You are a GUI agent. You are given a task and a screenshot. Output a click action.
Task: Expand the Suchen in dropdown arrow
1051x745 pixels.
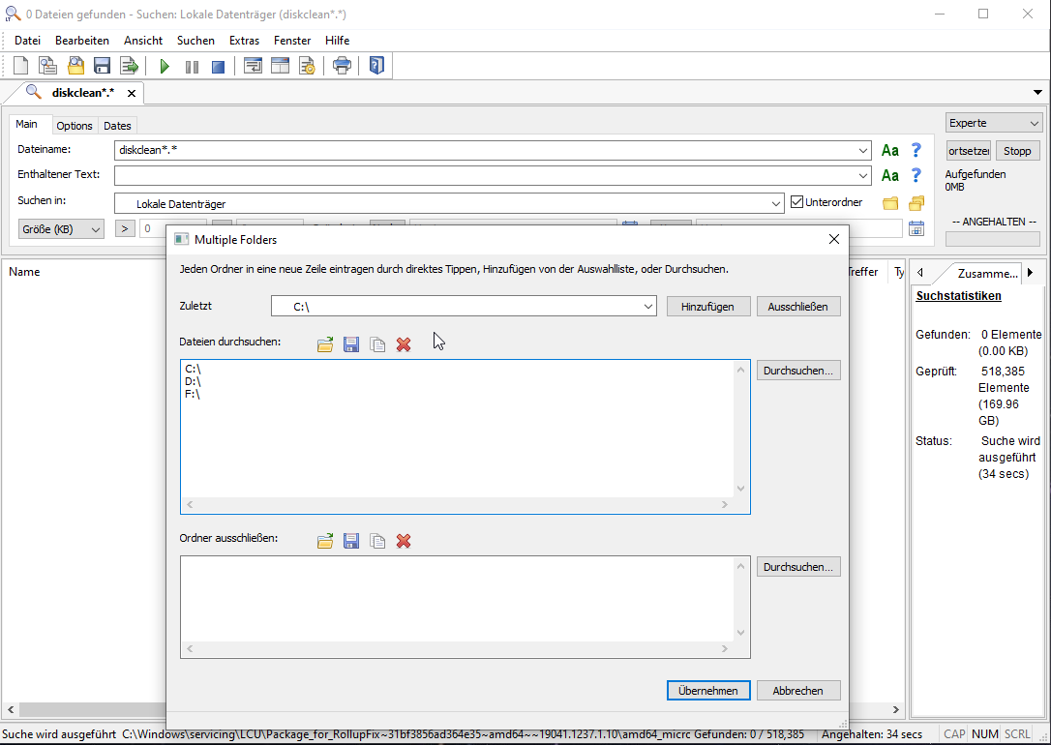[x=776, y=204]
